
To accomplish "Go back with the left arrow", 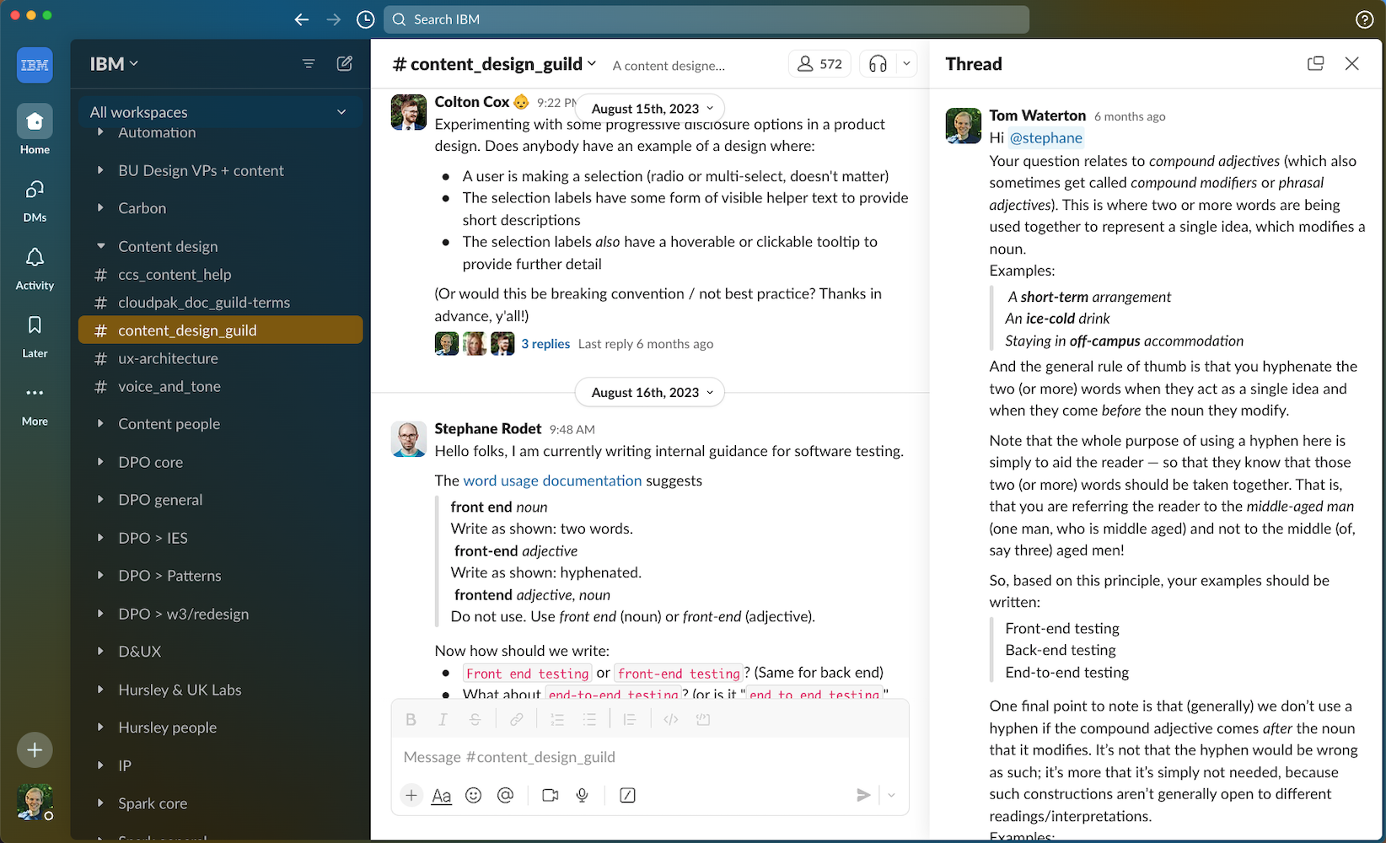I will [302, 19].
